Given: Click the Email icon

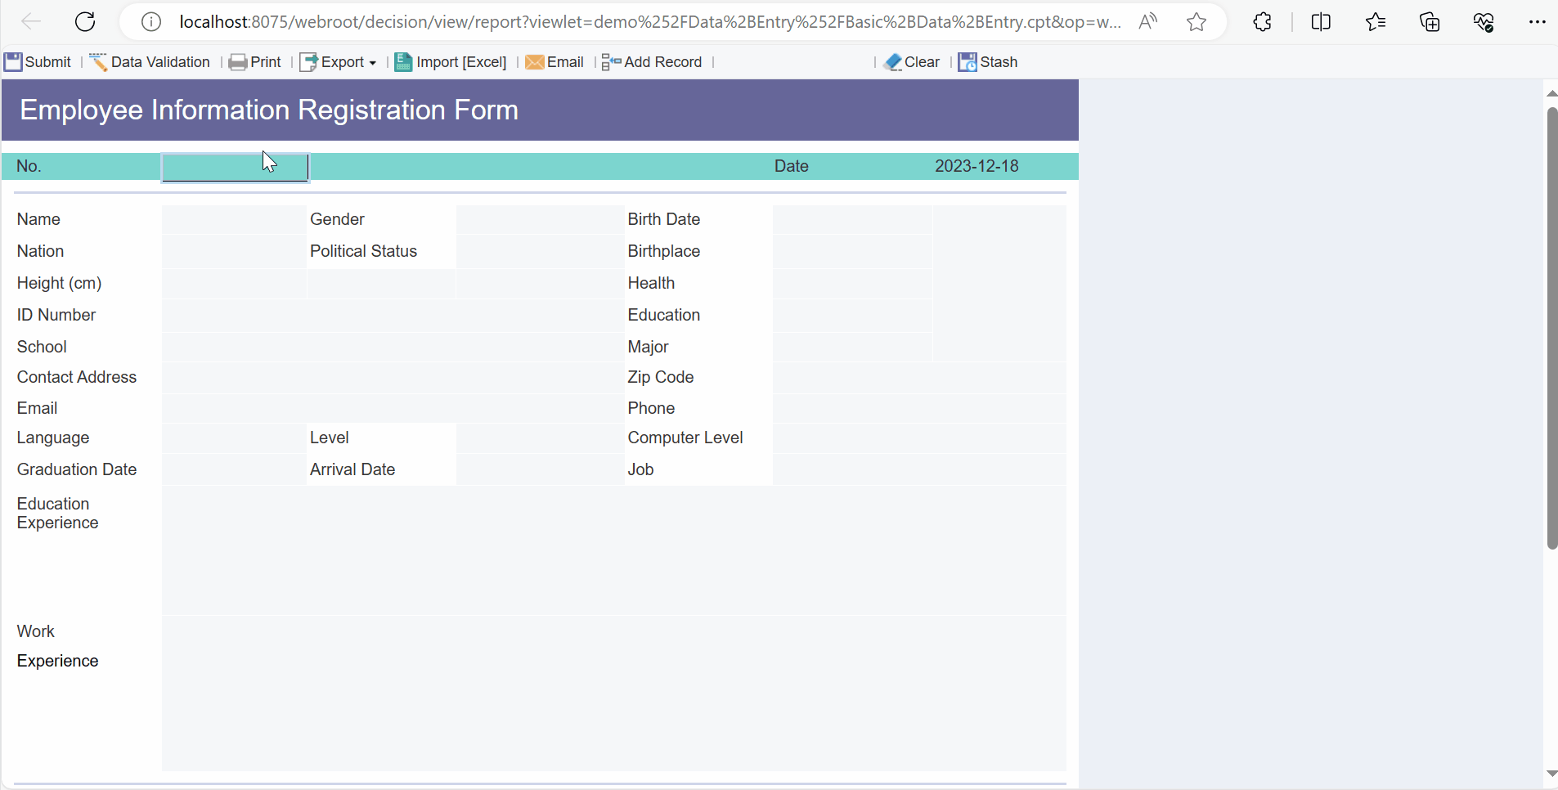Looking at the screenshot, I should pos(535,61).
